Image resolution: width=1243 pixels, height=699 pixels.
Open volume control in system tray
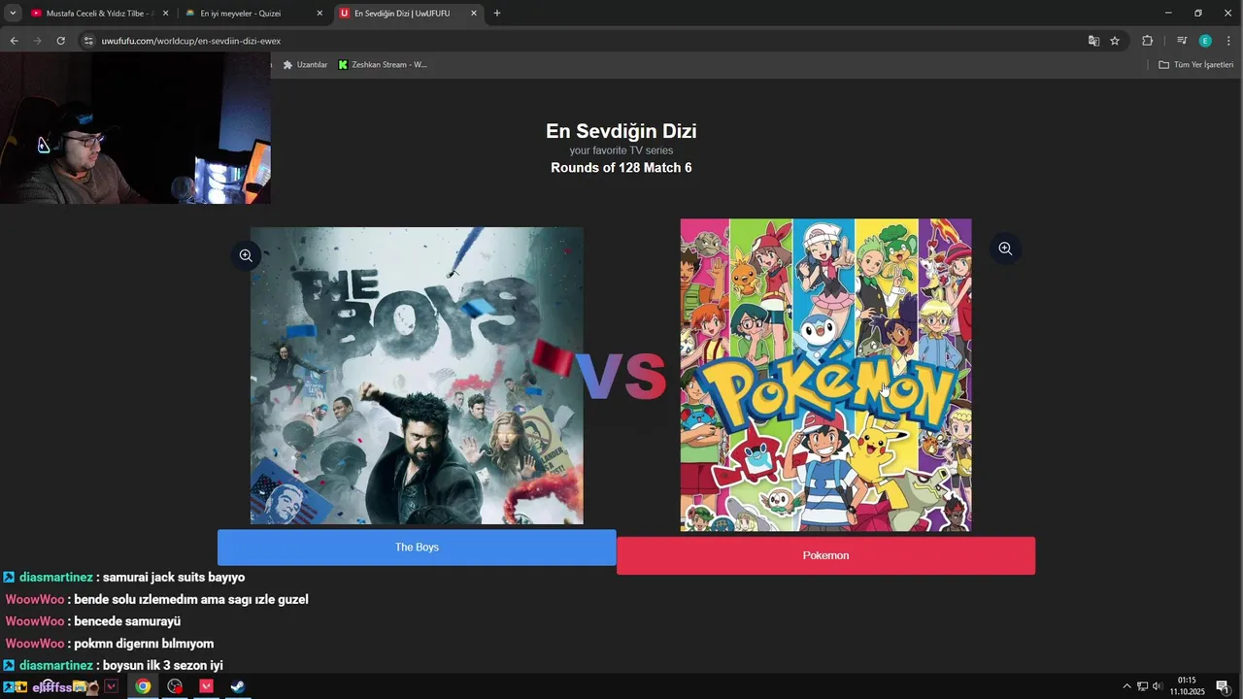coord(1157,686)
